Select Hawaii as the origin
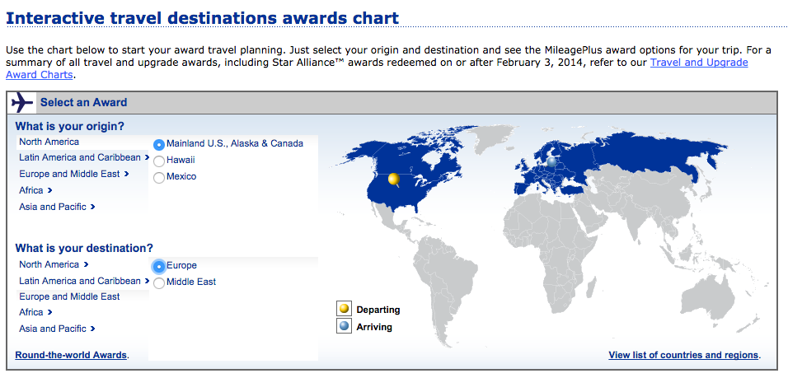The image size is (788, 378). coord(159,160)
